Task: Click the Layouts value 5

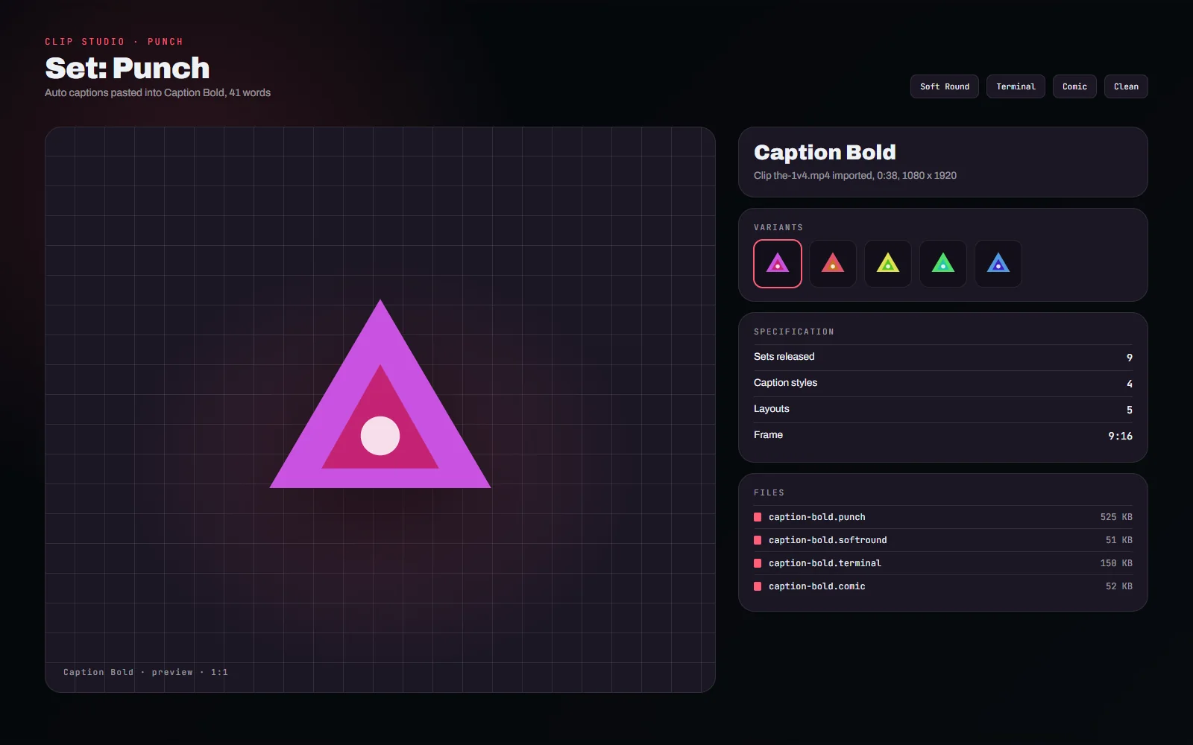Action: [x=1130, y=410]
